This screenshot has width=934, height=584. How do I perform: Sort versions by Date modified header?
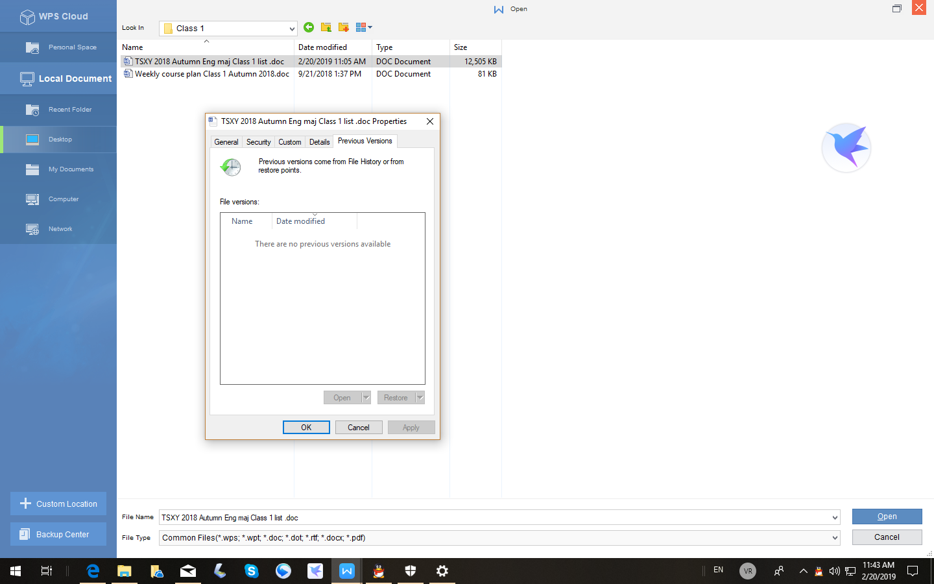(315, 221)
